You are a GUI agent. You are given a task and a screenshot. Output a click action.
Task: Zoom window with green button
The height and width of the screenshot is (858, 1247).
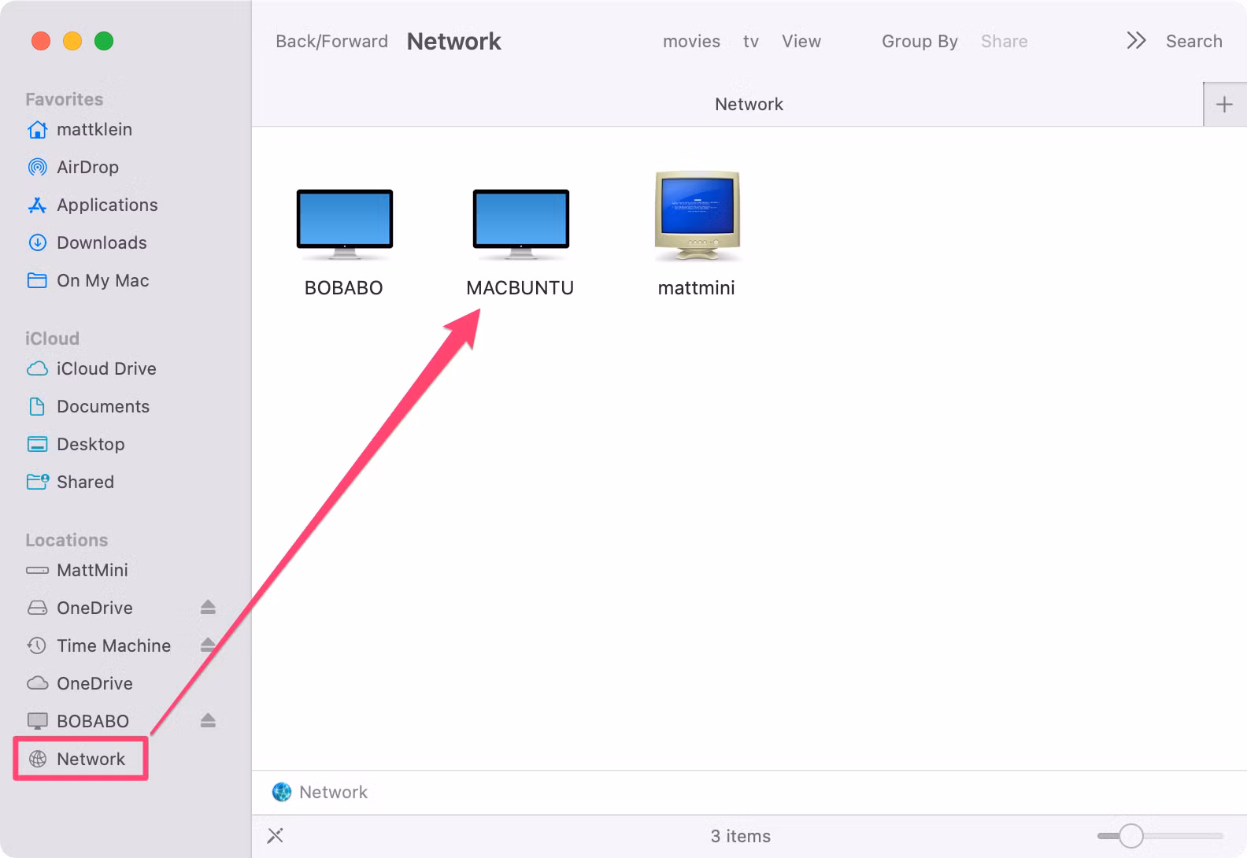coord(104,41)
